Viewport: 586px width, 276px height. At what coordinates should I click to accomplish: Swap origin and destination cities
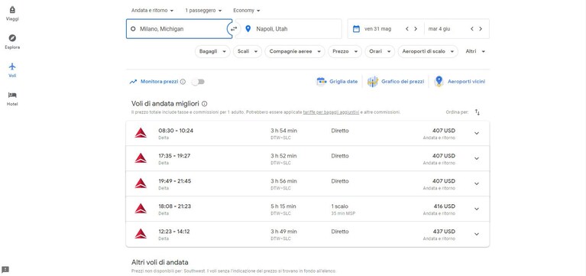click(234, 29)
